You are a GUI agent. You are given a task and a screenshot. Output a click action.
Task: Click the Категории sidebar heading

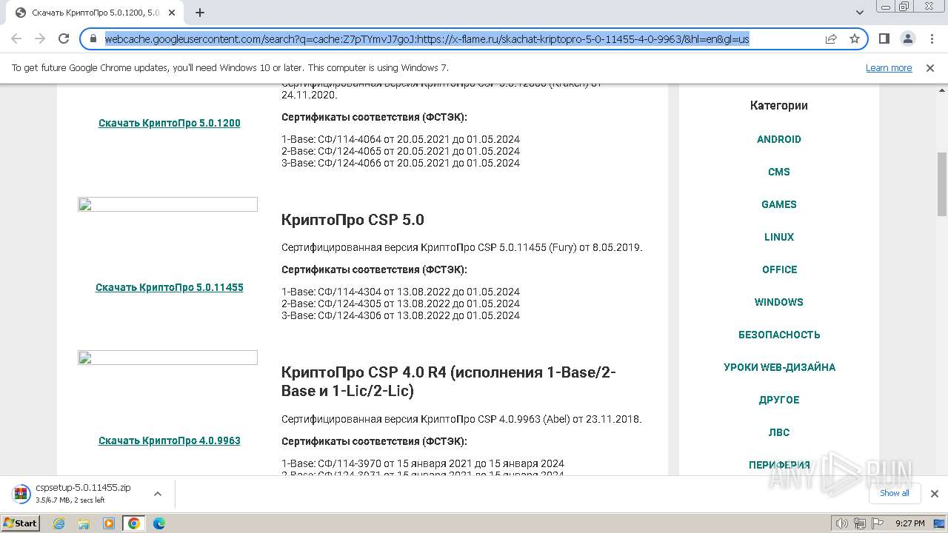tap(779, 105)
